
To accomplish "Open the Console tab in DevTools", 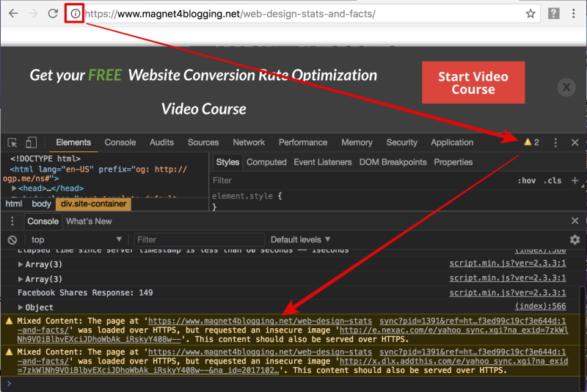I will 120,142.
